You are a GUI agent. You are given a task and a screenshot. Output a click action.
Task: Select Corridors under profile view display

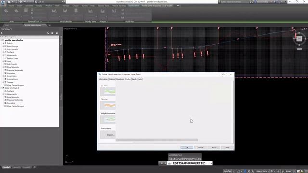click(x=11, y=73)
